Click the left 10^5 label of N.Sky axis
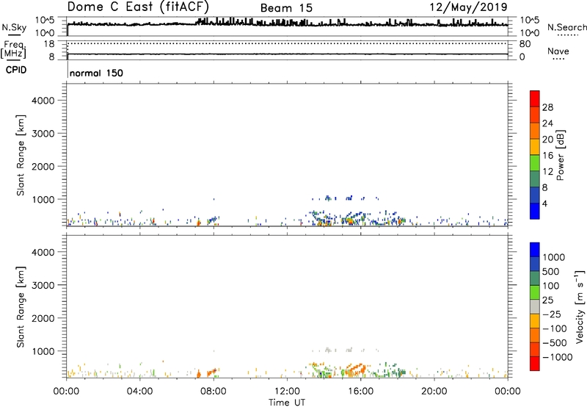 [x=45, y=21]
